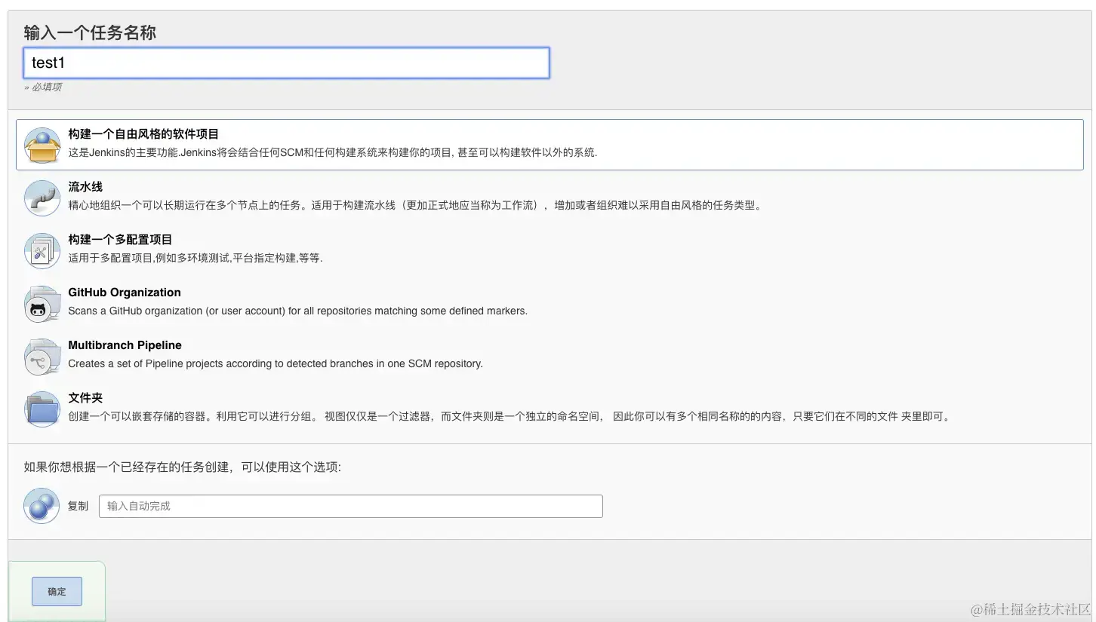
Task: Click the 输入一个任务名称 heading
Action: [90, 32]
